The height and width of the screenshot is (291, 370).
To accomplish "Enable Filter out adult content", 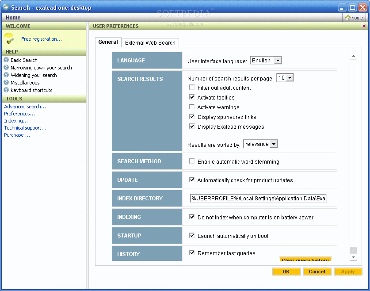I will point(192,88).
